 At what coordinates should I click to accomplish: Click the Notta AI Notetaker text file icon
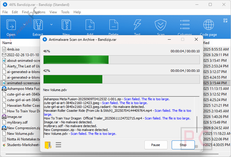point(4,139)
